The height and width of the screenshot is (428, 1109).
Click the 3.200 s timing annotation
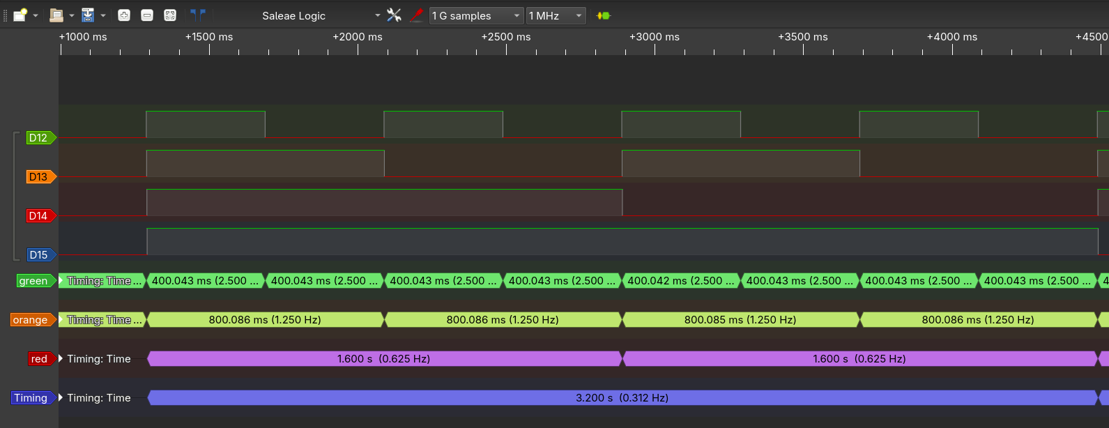click(622, 398)
